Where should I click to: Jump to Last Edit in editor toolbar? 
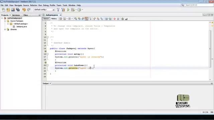click(x=61, y=19)
